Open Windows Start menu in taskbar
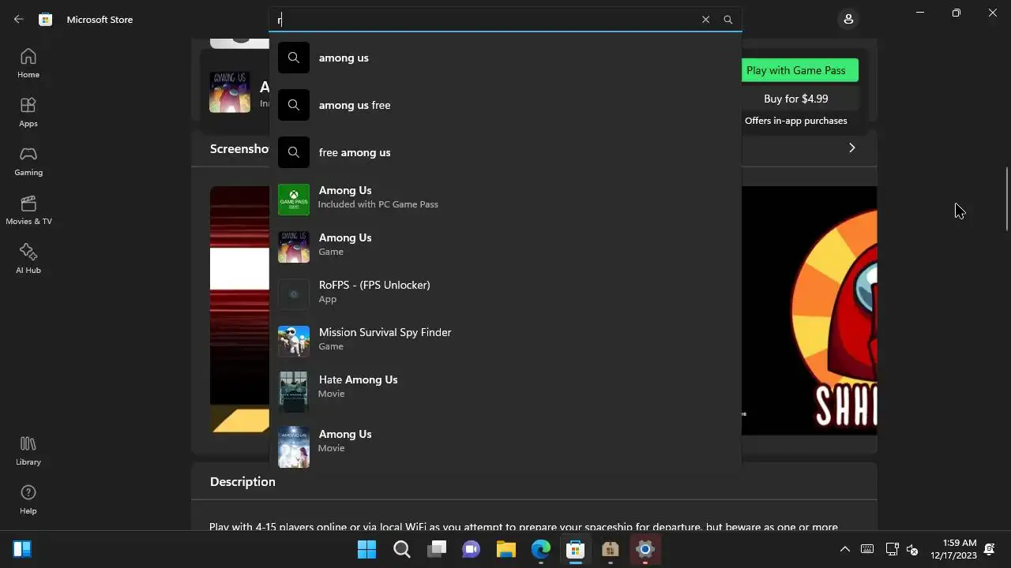Viewport: 1011px width, 568px height. (366, 549)
